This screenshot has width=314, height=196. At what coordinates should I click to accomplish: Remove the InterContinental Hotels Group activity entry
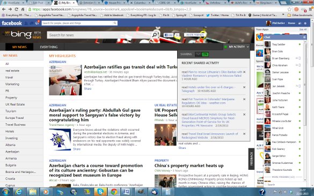pos(244,115)
